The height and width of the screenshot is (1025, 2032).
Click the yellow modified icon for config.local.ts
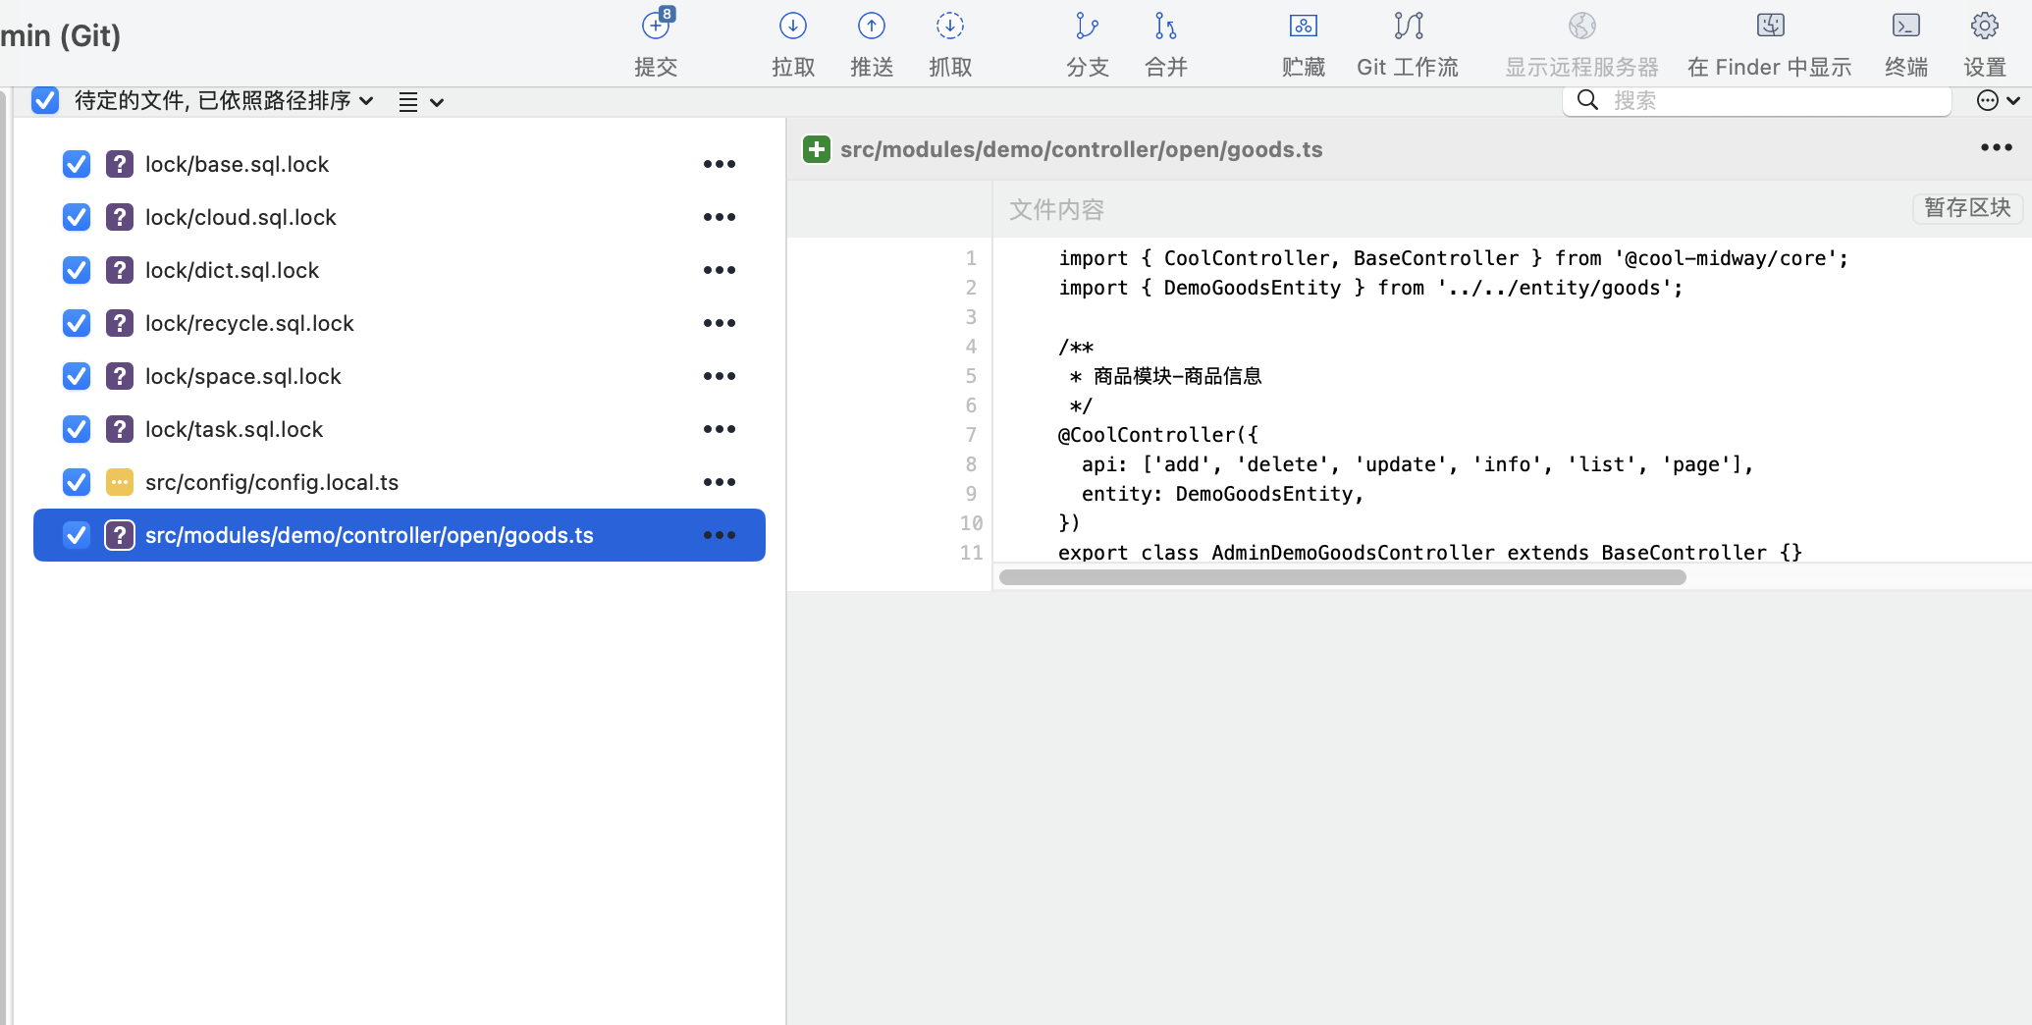[x=120, y=482]
